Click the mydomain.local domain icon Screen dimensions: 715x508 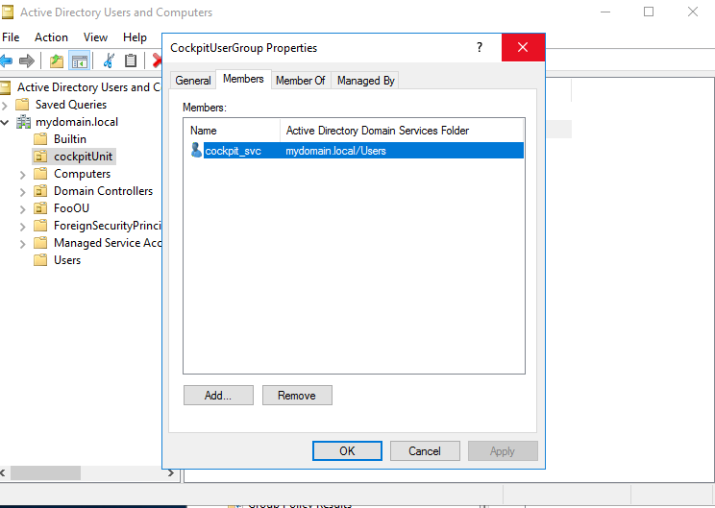pos(23,122)
